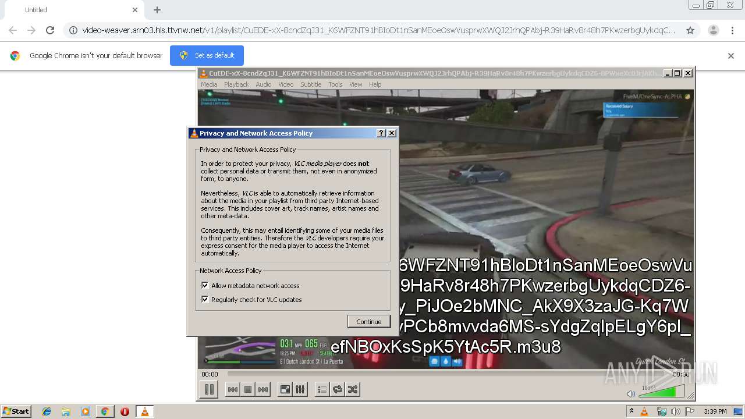
Task: Switch to VLC taskbar button
Action: pyautogui.click(x=144, y=411)
